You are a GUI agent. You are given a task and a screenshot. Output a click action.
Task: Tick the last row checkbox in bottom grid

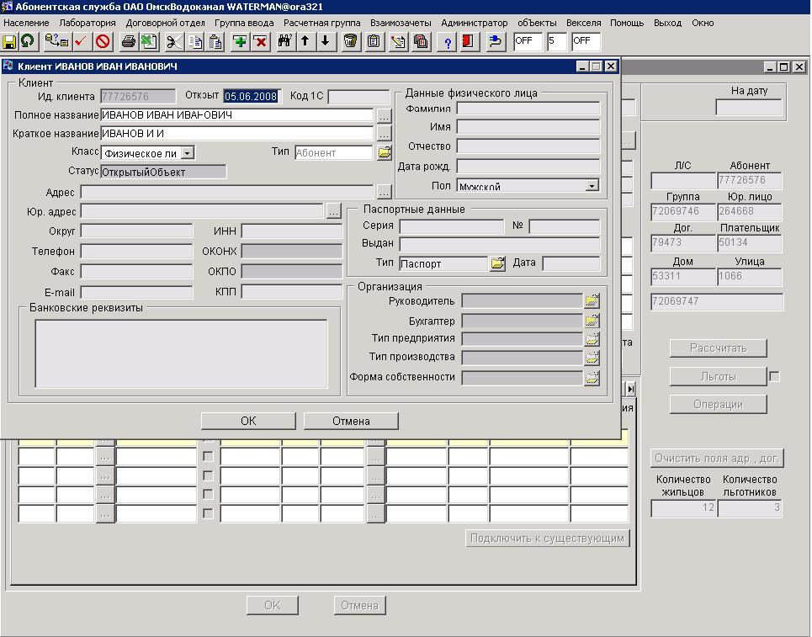(209, 513)
